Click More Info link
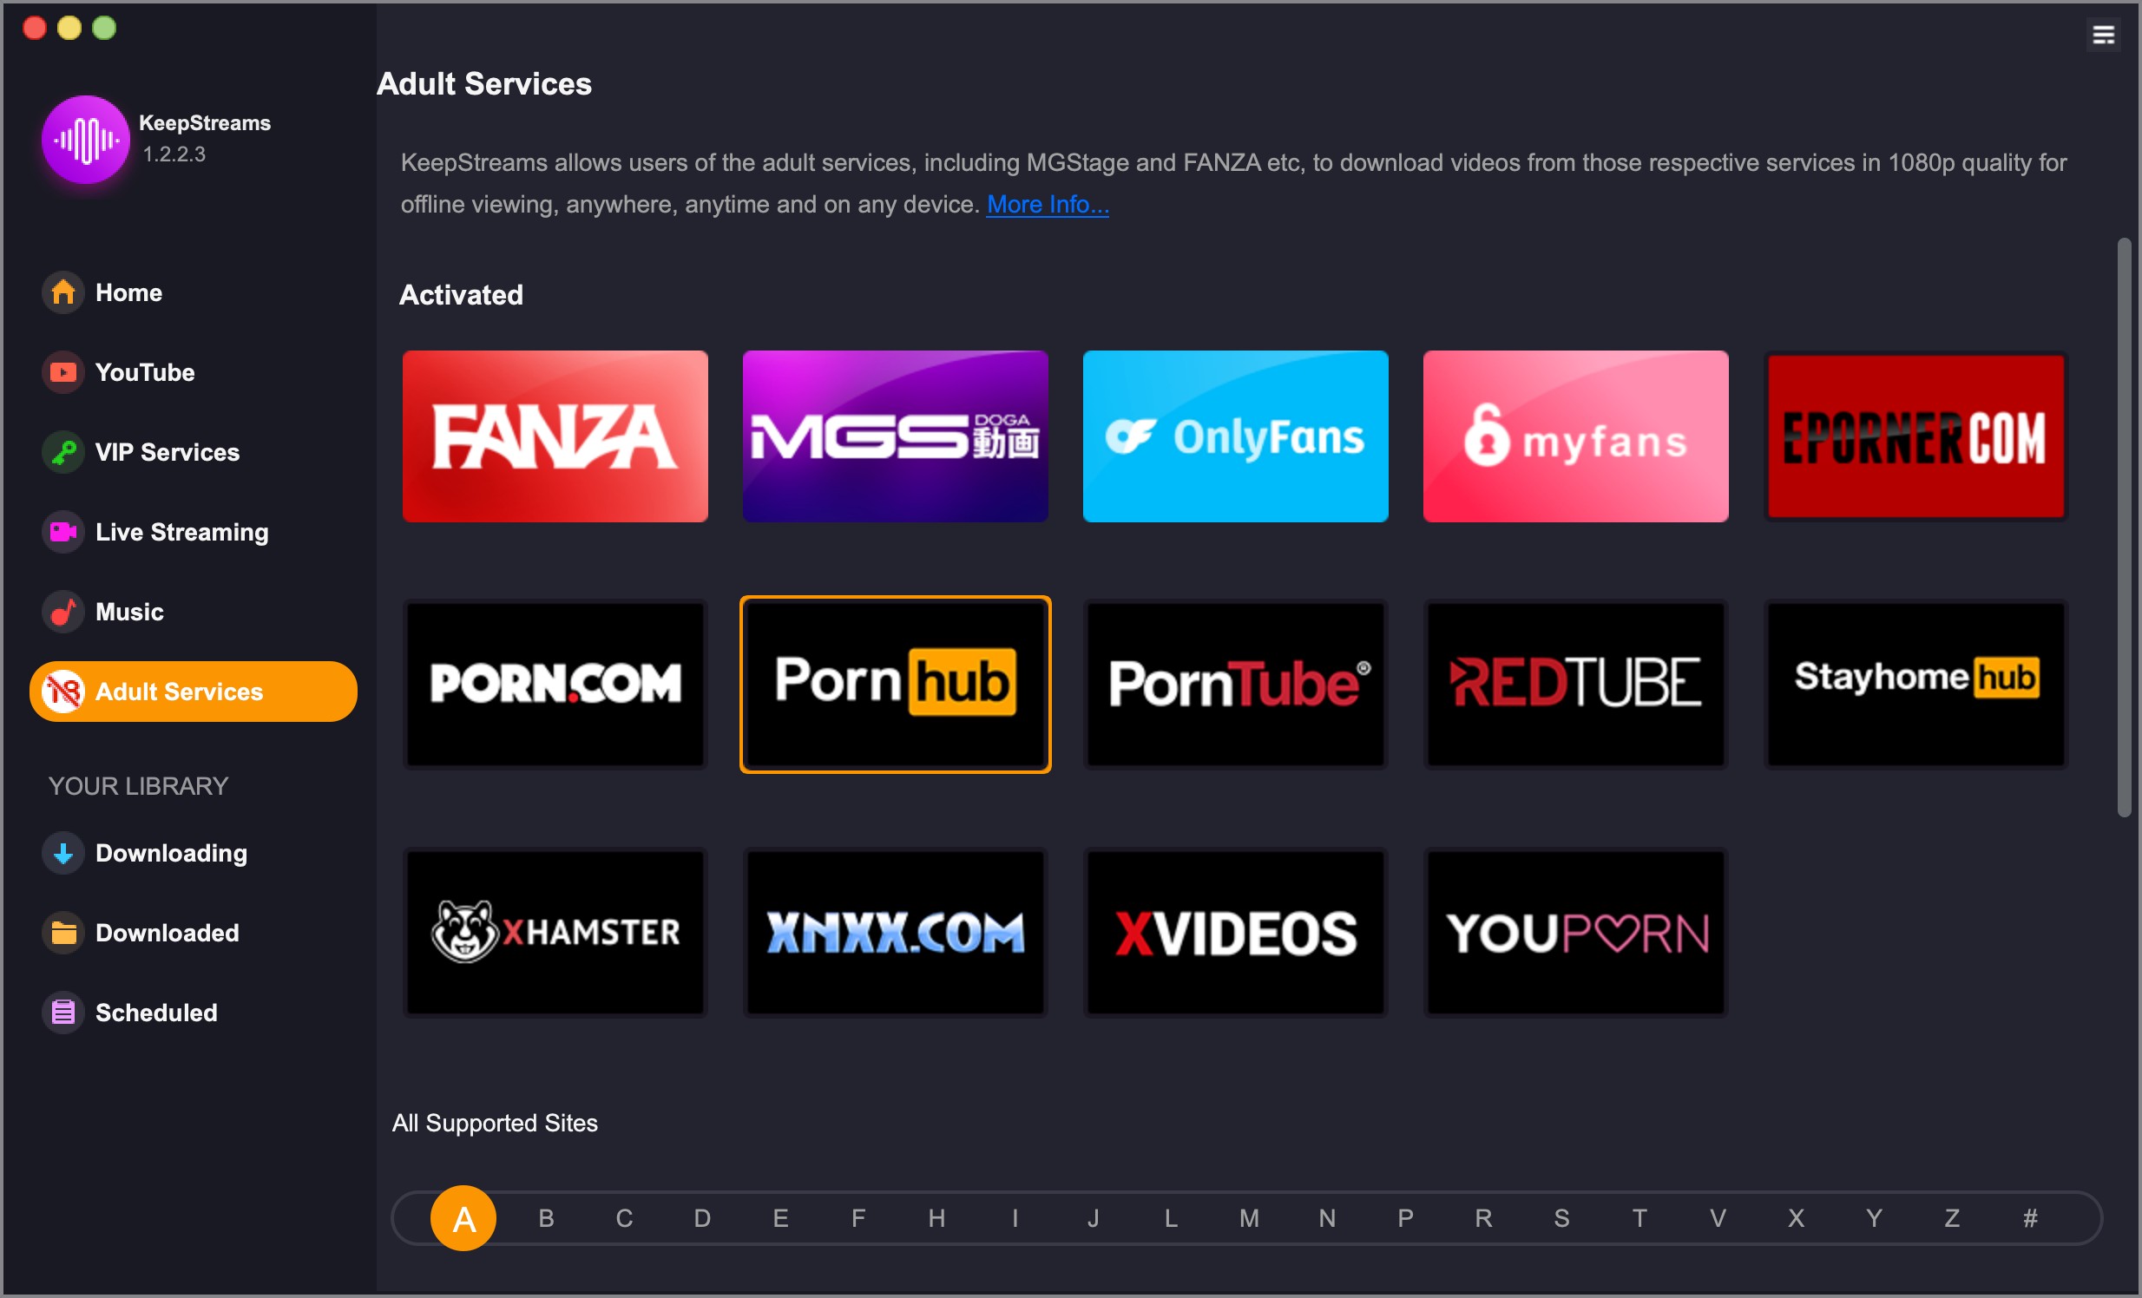The image size is (2142, 1298). point(1048,205)
